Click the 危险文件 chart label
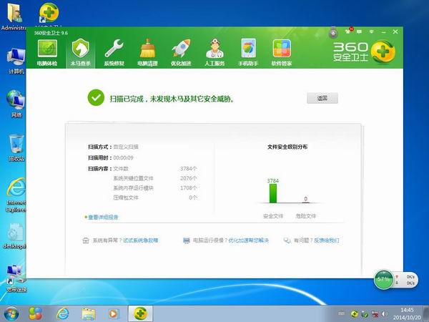 pos(305,216)
